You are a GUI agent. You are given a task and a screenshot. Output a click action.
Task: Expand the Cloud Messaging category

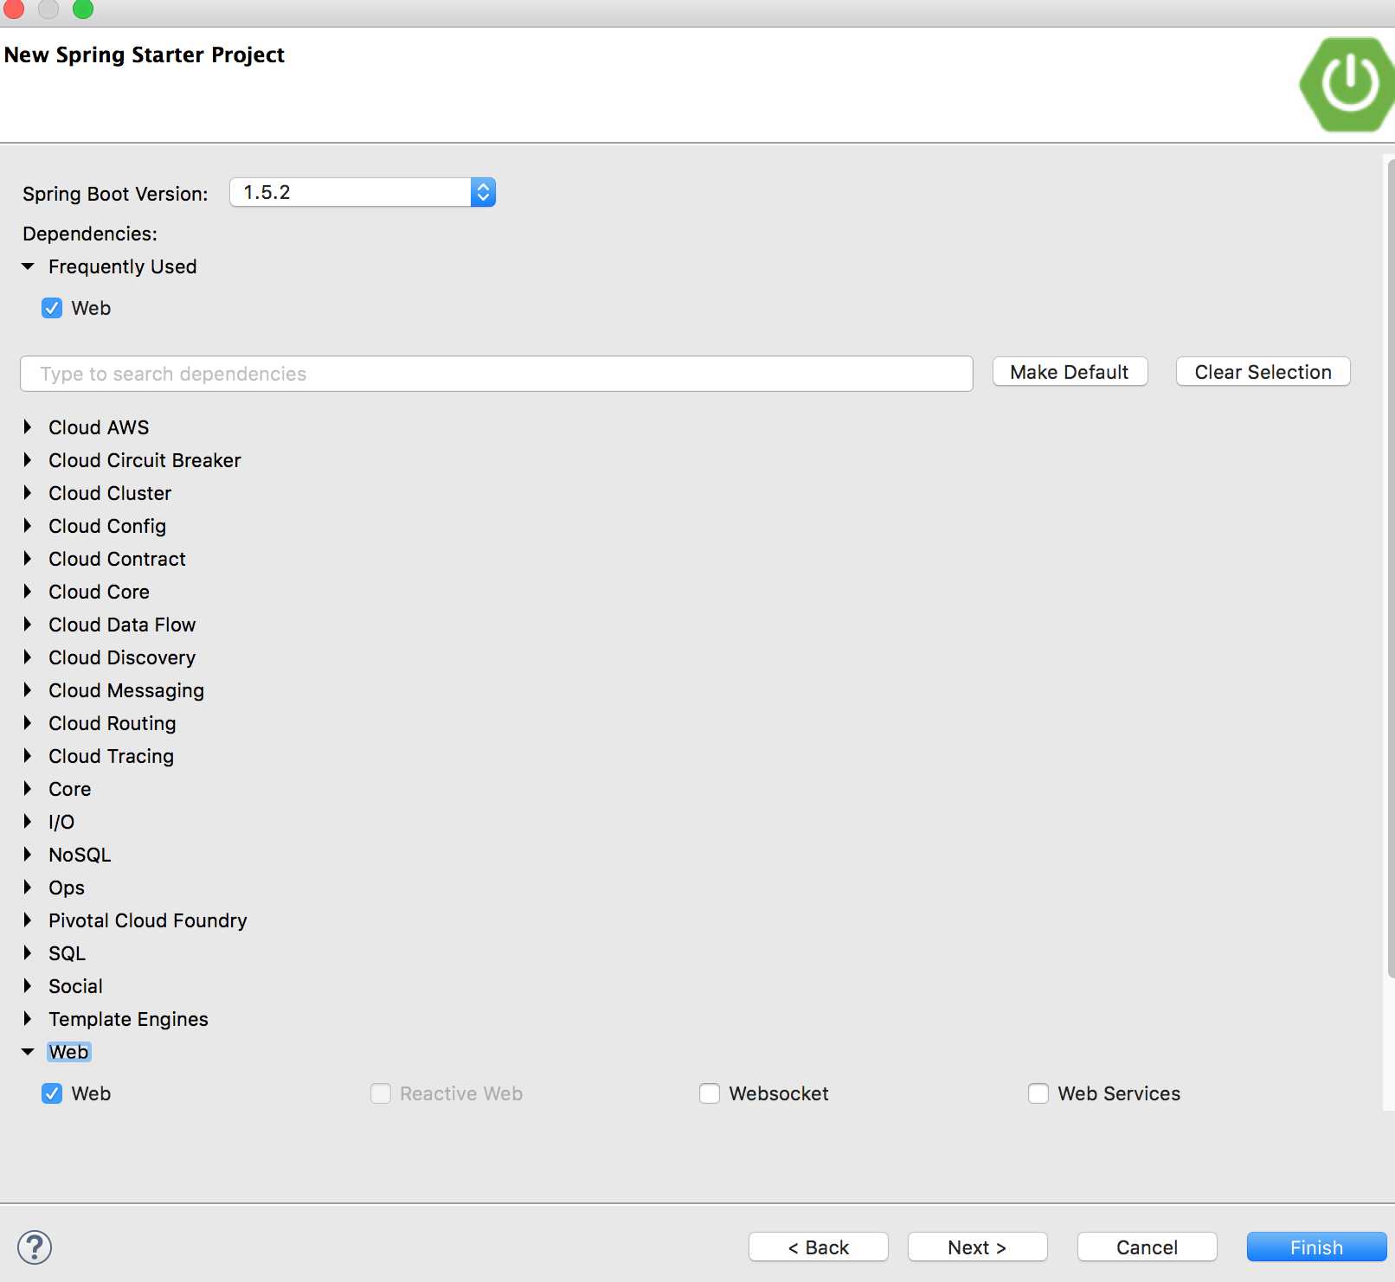coord(28,690)
